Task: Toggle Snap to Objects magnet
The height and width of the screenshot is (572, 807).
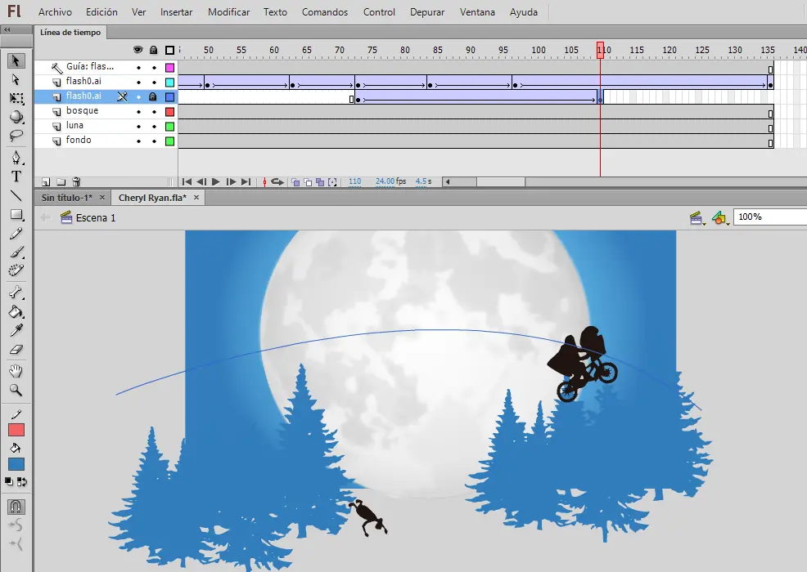Action: point(16,507)
